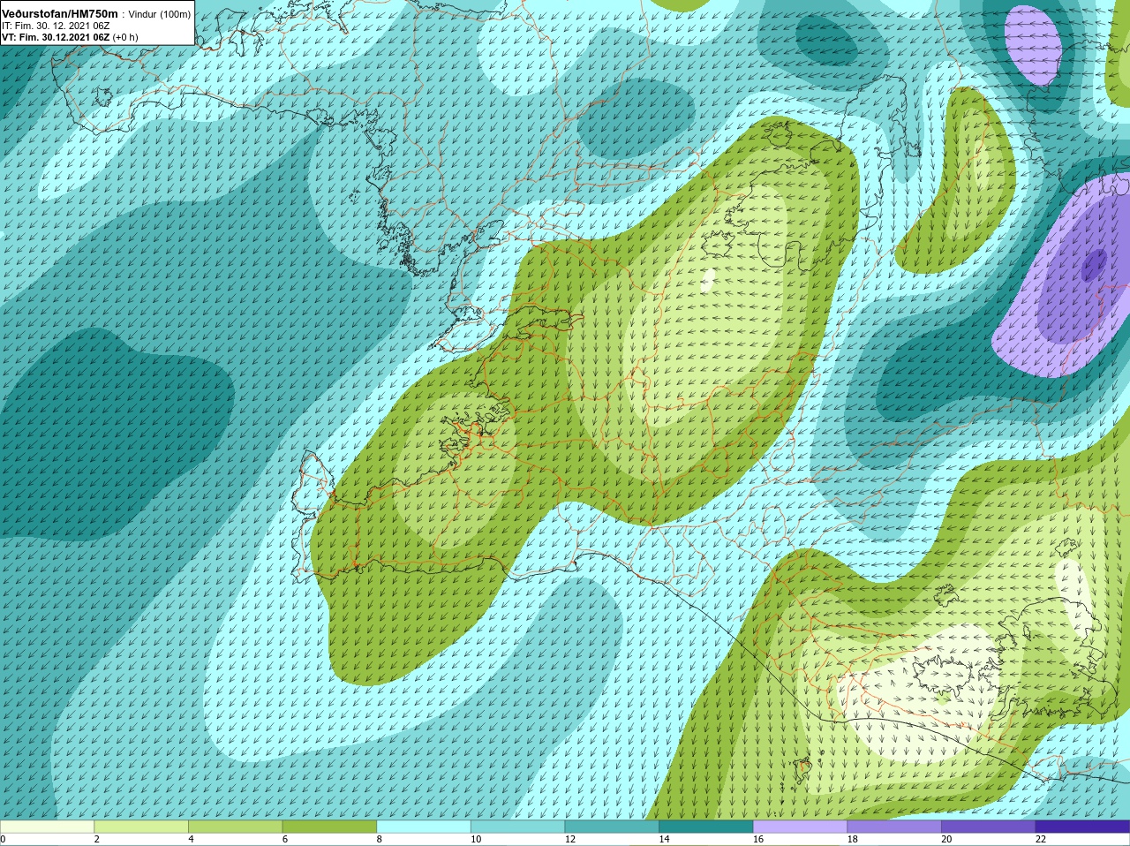Screen dimensions: 1130x846
Task: Choose the light teal 10–12 legend swatch
Action: (x=518, y=827)
